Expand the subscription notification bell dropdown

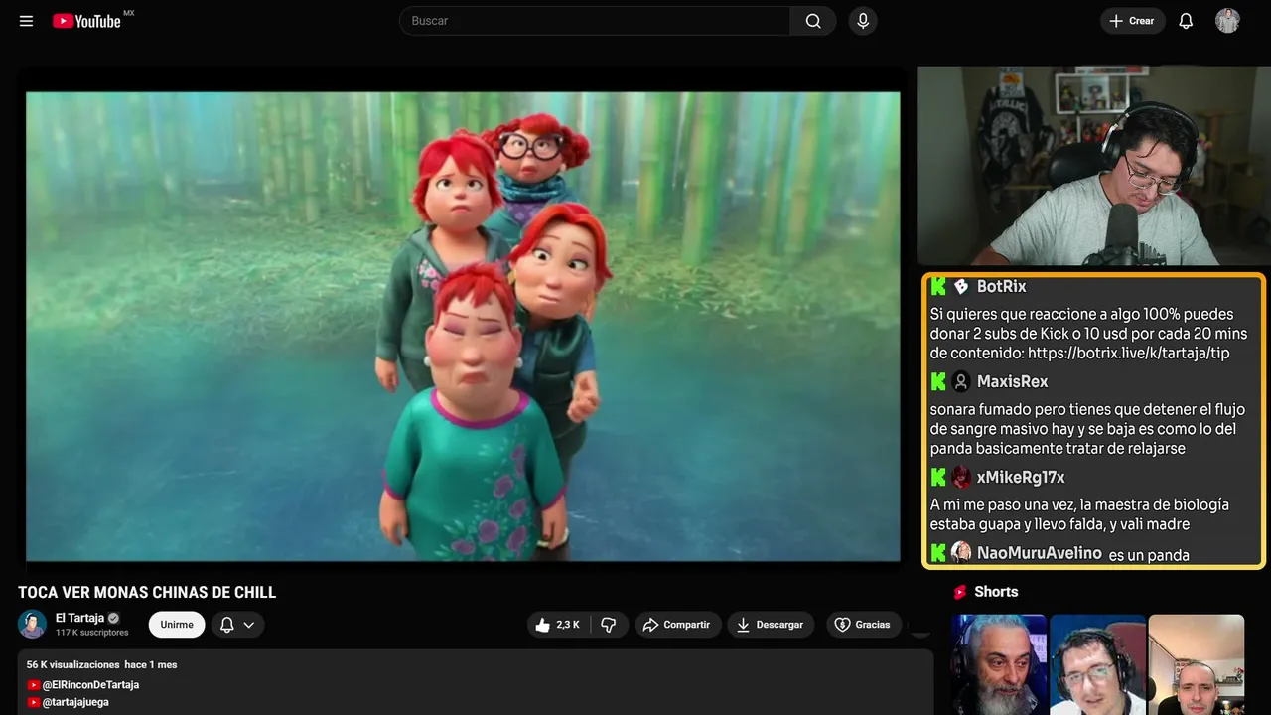coord(237,625)
